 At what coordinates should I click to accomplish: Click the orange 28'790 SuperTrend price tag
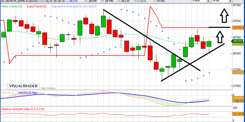(x=238, y=28)
